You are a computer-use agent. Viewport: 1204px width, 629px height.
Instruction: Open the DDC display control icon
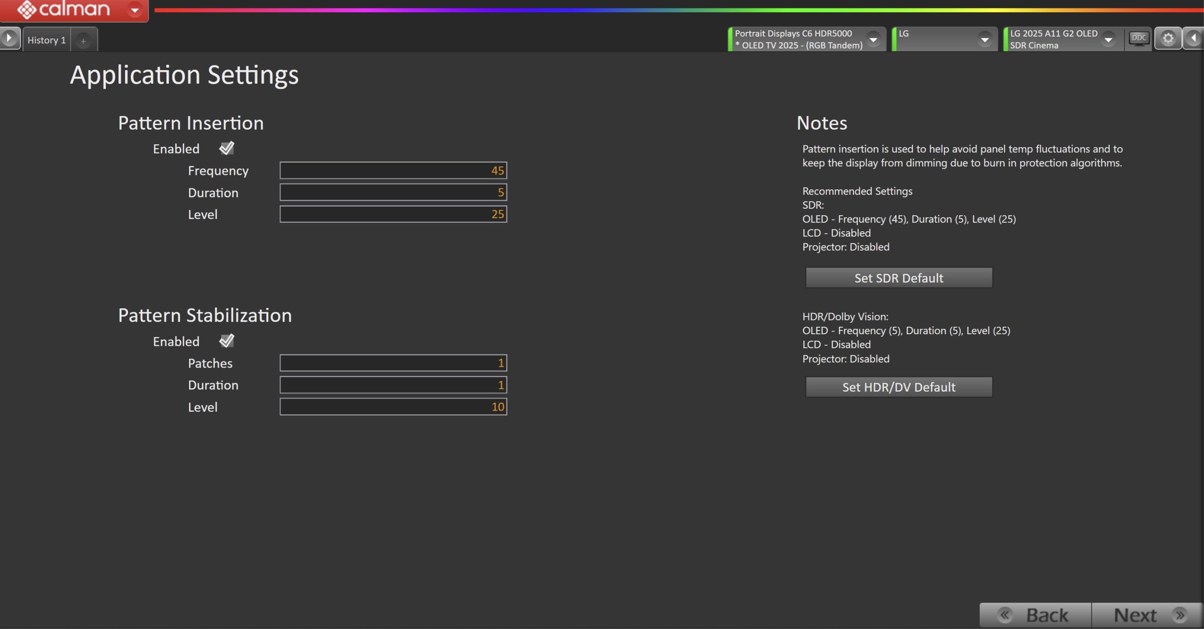(1139, 39)
